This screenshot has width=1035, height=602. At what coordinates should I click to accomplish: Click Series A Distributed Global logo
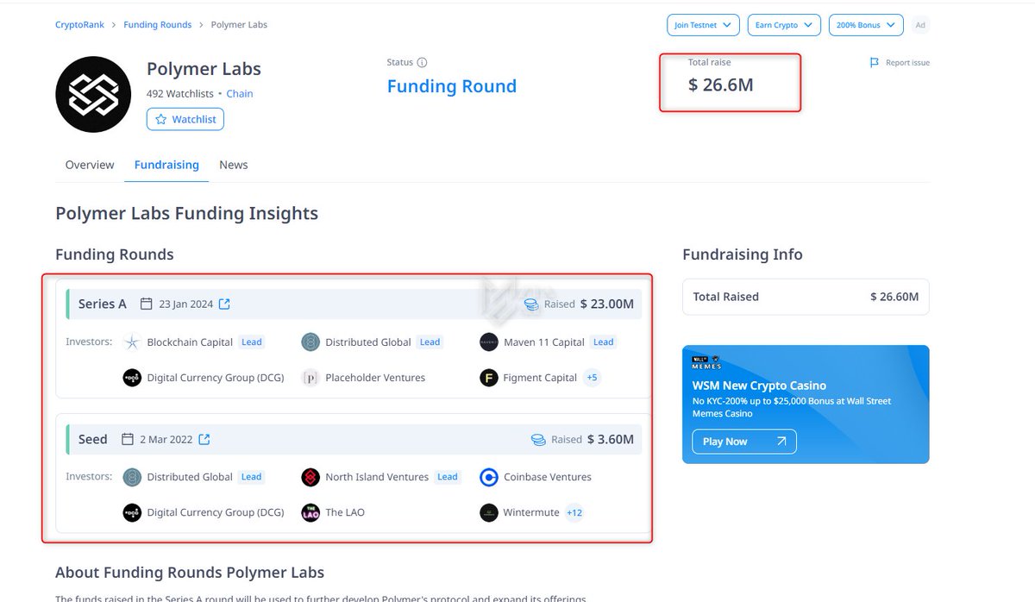tap(310, 342)
